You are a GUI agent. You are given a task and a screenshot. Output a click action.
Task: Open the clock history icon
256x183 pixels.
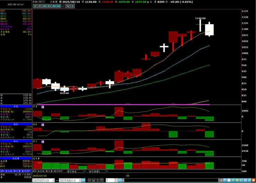[229, 180]
